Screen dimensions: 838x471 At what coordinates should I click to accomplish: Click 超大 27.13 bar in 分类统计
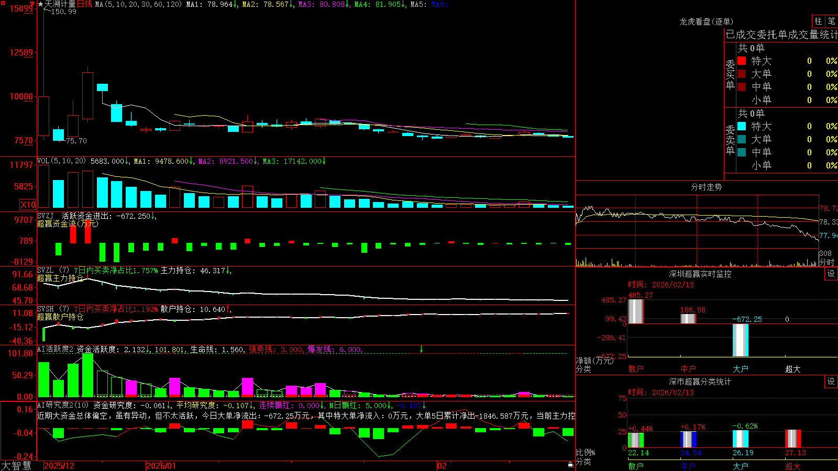[792, 439]
